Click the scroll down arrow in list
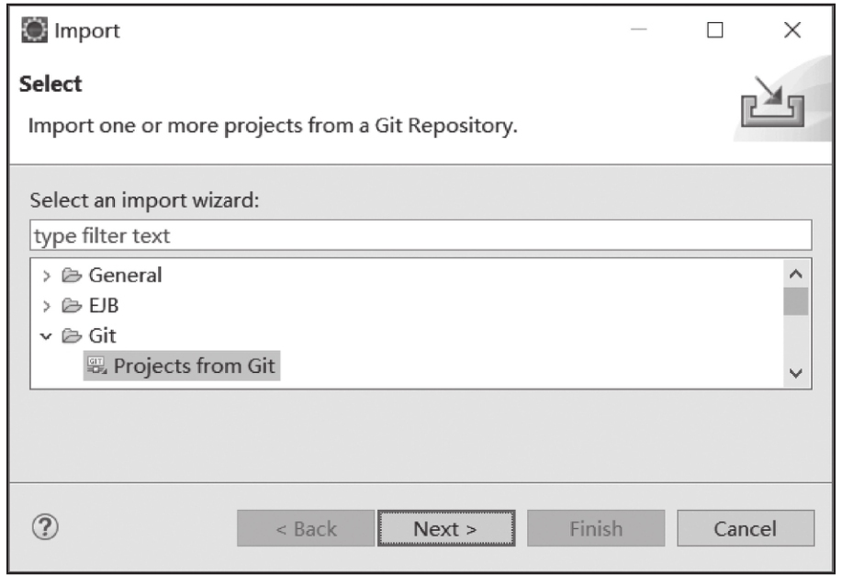Image resolution: width=842 pixels, height=576 pixels. pos(796,372)
